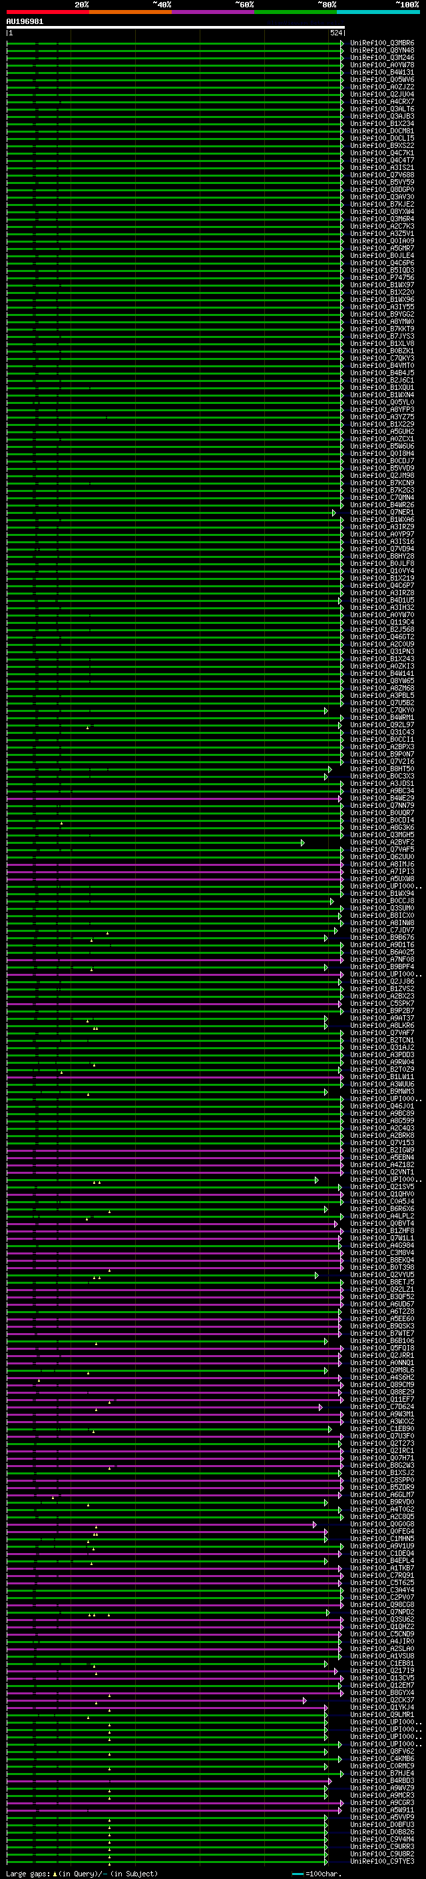The image size is (426, 1879).
Task: Click the cyan 100char scale line
Action: click(297, 1874)
